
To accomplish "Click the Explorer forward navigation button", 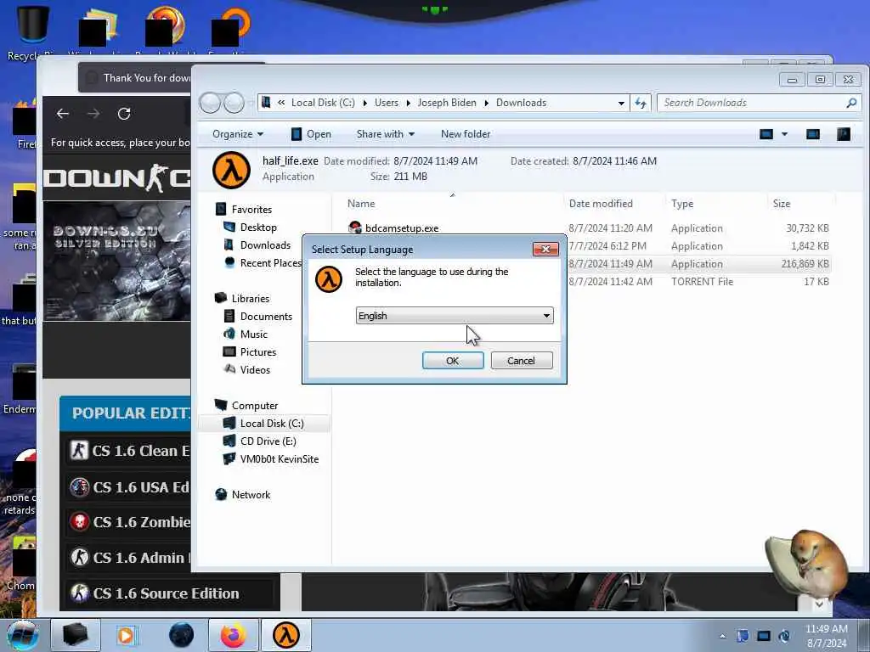I will tap(234, 103).
